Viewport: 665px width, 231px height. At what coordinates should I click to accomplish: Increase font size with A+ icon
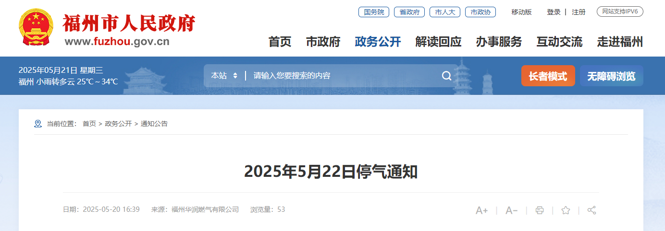click(481, 210)
